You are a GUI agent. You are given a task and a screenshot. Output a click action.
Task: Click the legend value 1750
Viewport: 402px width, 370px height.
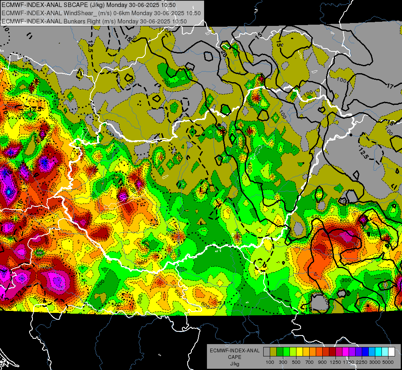pos(349,362)
